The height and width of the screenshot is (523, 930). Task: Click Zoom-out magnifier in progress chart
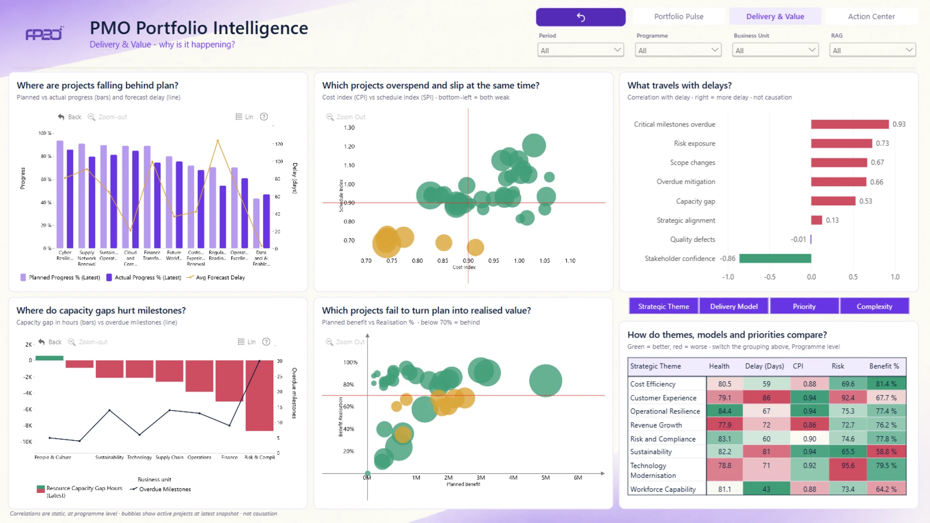[x=91, y=117]
